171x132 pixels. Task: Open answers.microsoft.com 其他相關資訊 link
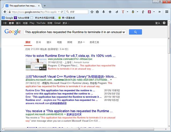(x=46, y=103)
